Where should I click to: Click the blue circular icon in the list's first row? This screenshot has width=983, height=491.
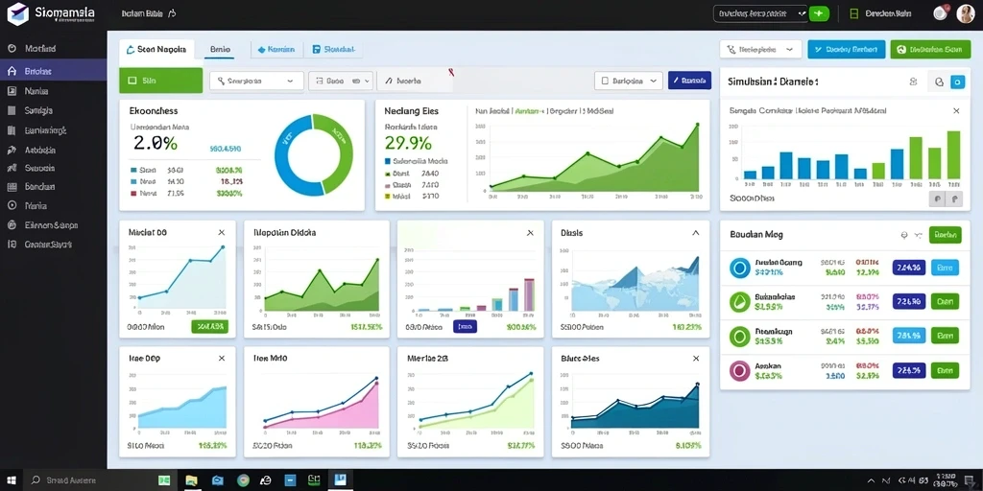click(740, 269)
